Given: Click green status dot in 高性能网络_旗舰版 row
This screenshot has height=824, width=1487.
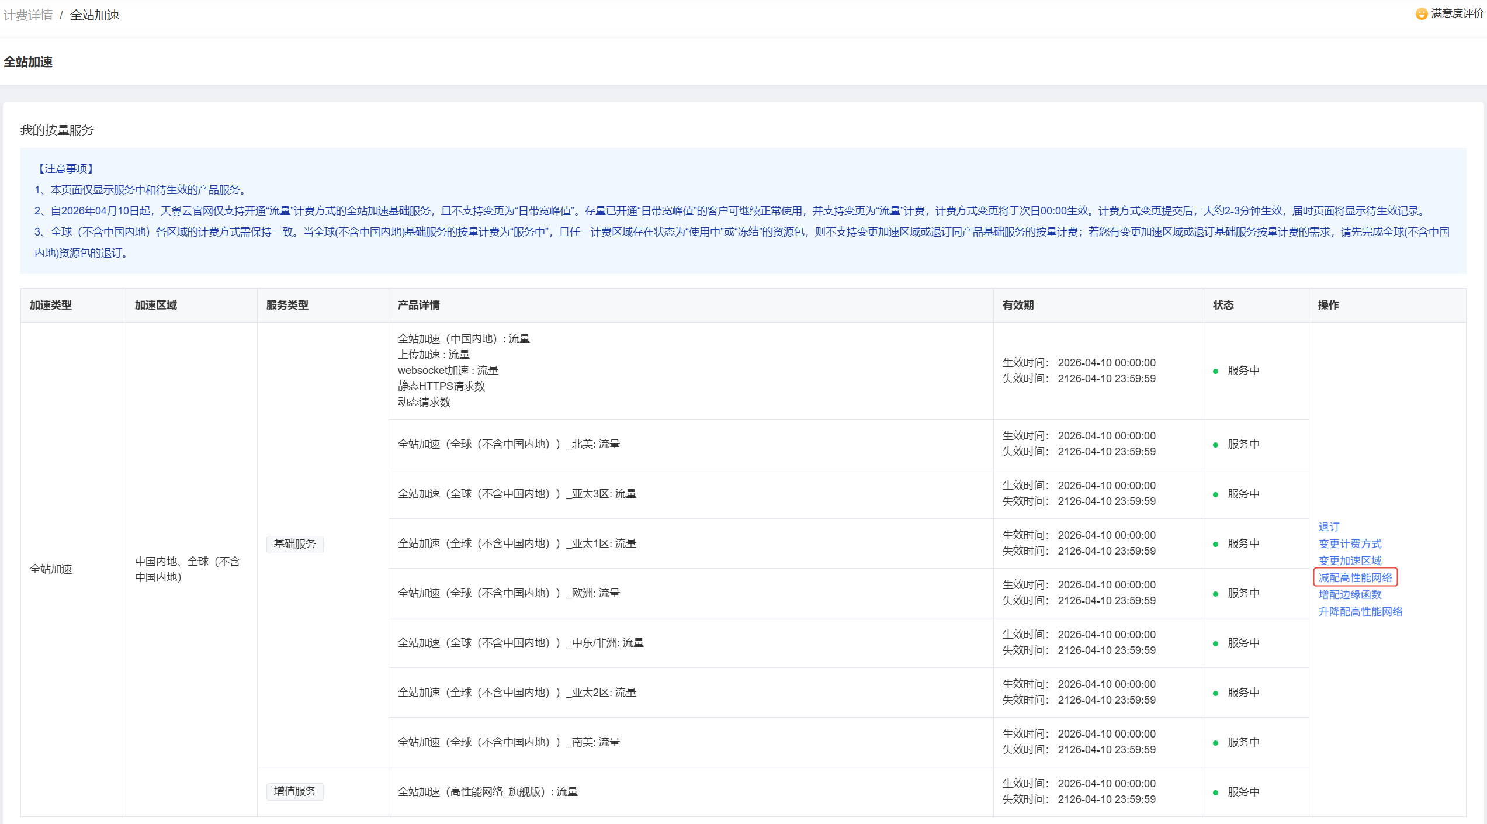Looking at the screenshot, I should 1215,792.
